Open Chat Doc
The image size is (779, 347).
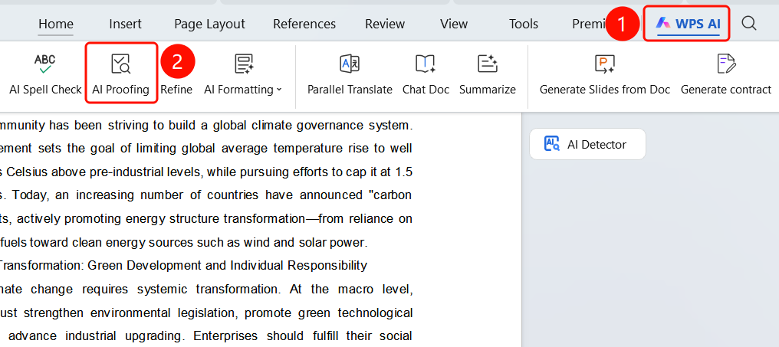[x=426, y=74]
